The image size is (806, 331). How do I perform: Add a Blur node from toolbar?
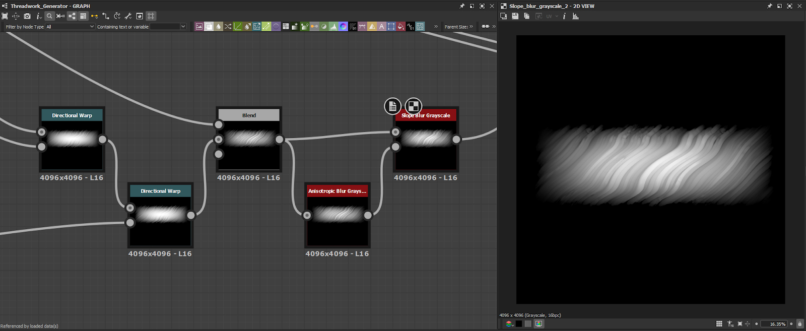[218, 26]
